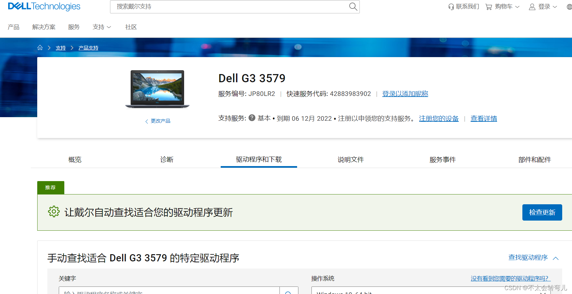The width and height of the screenshot is (572, 294).
Task: Click the 更改产品 link
Action: click(161, 121)
